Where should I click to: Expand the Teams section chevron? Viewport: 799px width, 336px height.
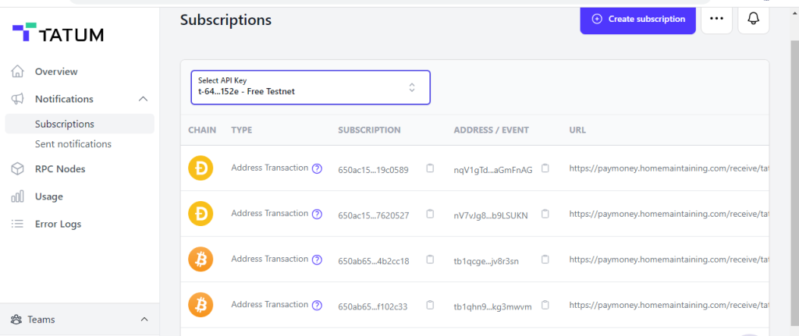coord(144,320)
